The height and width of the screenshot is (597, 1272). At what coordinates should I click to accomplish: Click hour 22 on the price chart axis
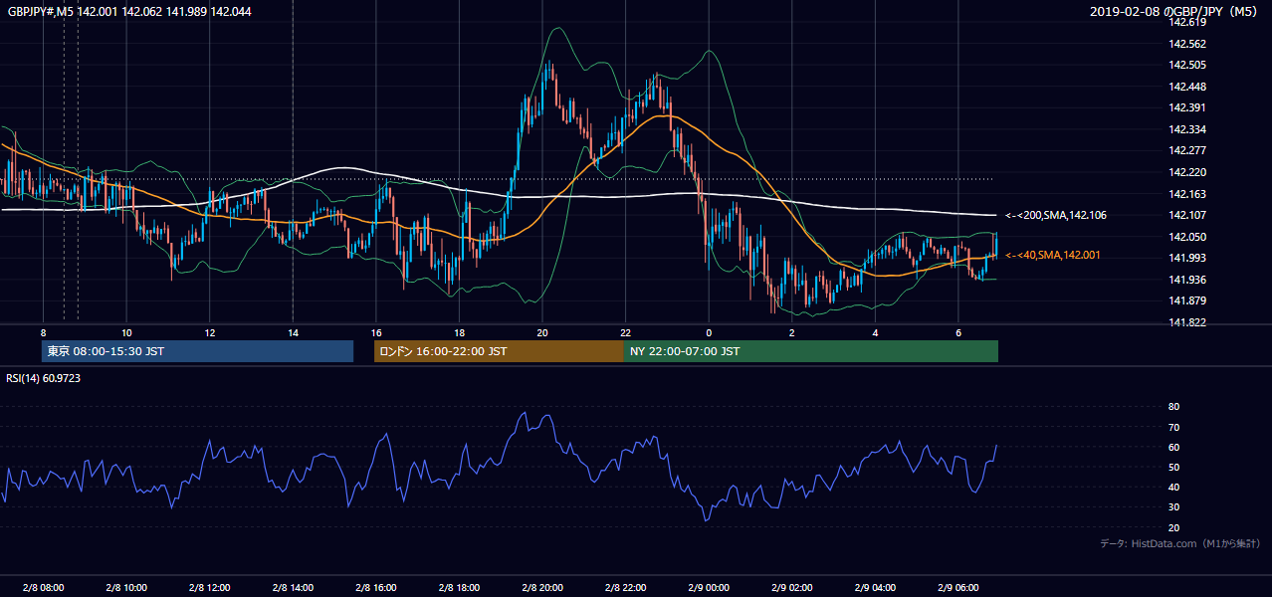626,332
